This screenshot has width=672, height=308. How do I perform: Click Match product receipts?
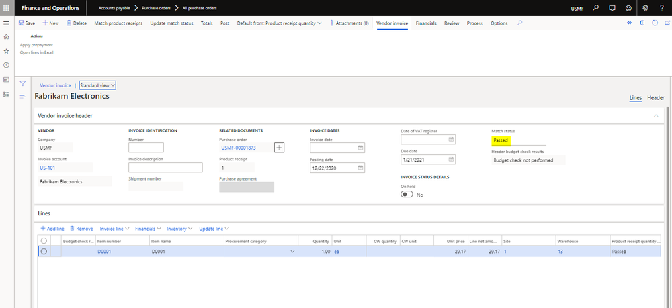coord(118,23)
